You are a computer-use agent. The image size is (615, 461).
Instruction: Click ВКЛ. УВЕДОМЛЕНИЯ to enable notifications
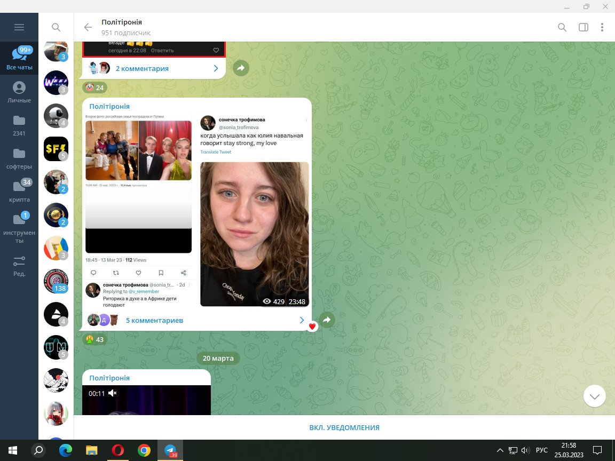coord(344,428)
